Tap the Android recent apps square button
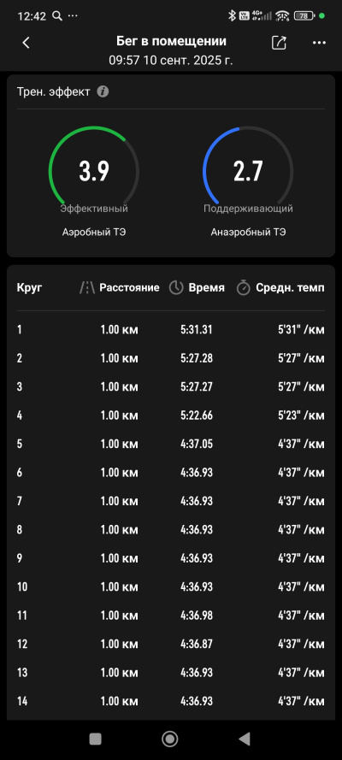The width and height of the screenshot is (342, 760). coord(96,739)
